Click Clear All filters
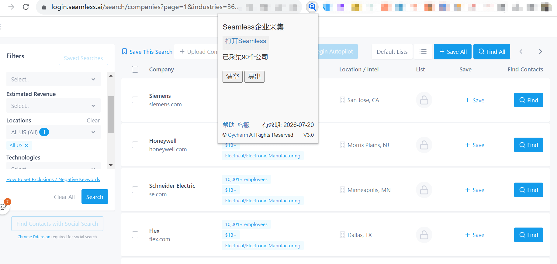The height and width of the screenshot is (264, 557). click(64, 197)
